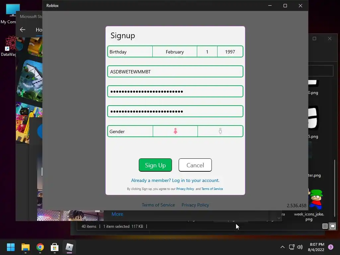This screenshot has width=340, height=255.
Task: Select the female gender icon
Action: [x=175, y=131]
